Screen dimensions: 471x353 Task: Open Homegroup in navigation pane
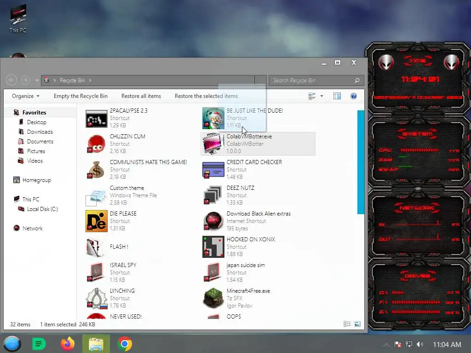pyautogui.click(x=37, y=180)
